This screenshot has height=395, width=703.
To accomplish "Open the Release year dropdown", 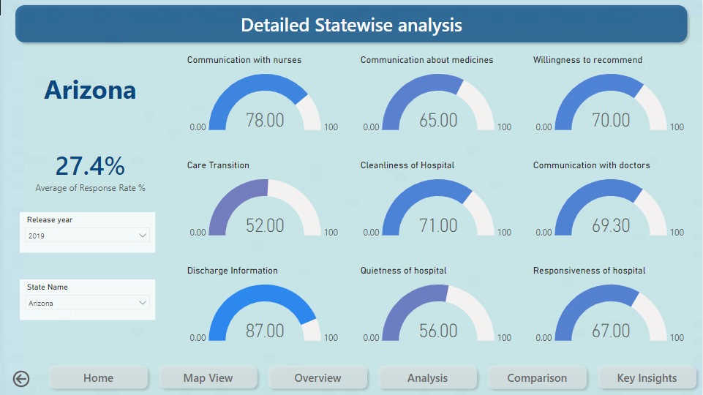I will [x=88, y=236].
